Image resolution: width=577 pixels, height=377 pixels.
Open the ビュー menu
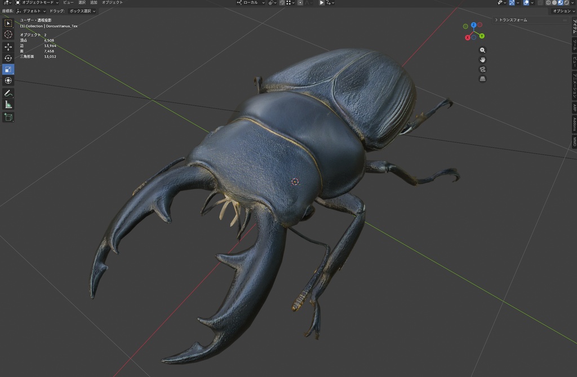click(x=68, y=3)
